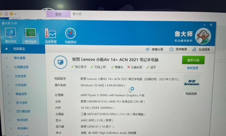Select 电脑概览 in the sidebar
This screenshot has height=136, width=226.
tap(23, 49)
